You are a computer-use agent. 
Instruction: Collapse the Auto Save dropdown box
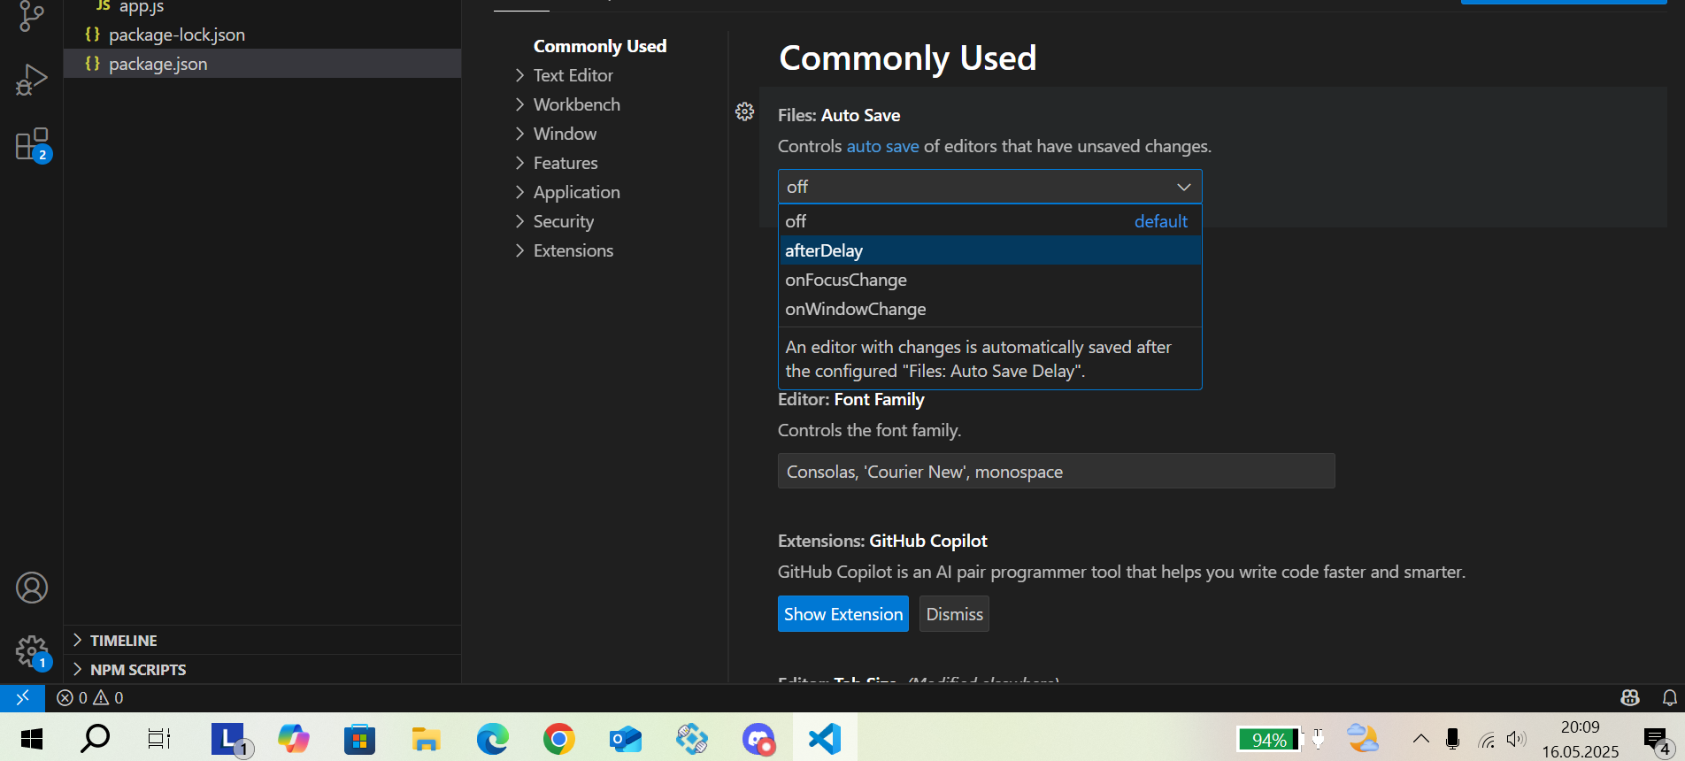989,187
